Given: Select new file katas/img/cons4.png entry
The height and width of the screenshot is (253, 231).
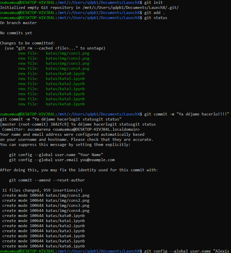Looking at the screenshot, I should (x=54, y=69).
